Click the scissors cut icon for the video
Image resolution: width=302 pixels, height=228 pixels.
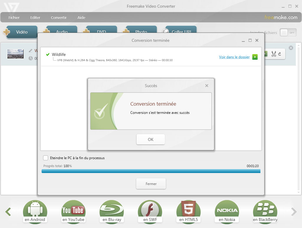click(274, 54)
